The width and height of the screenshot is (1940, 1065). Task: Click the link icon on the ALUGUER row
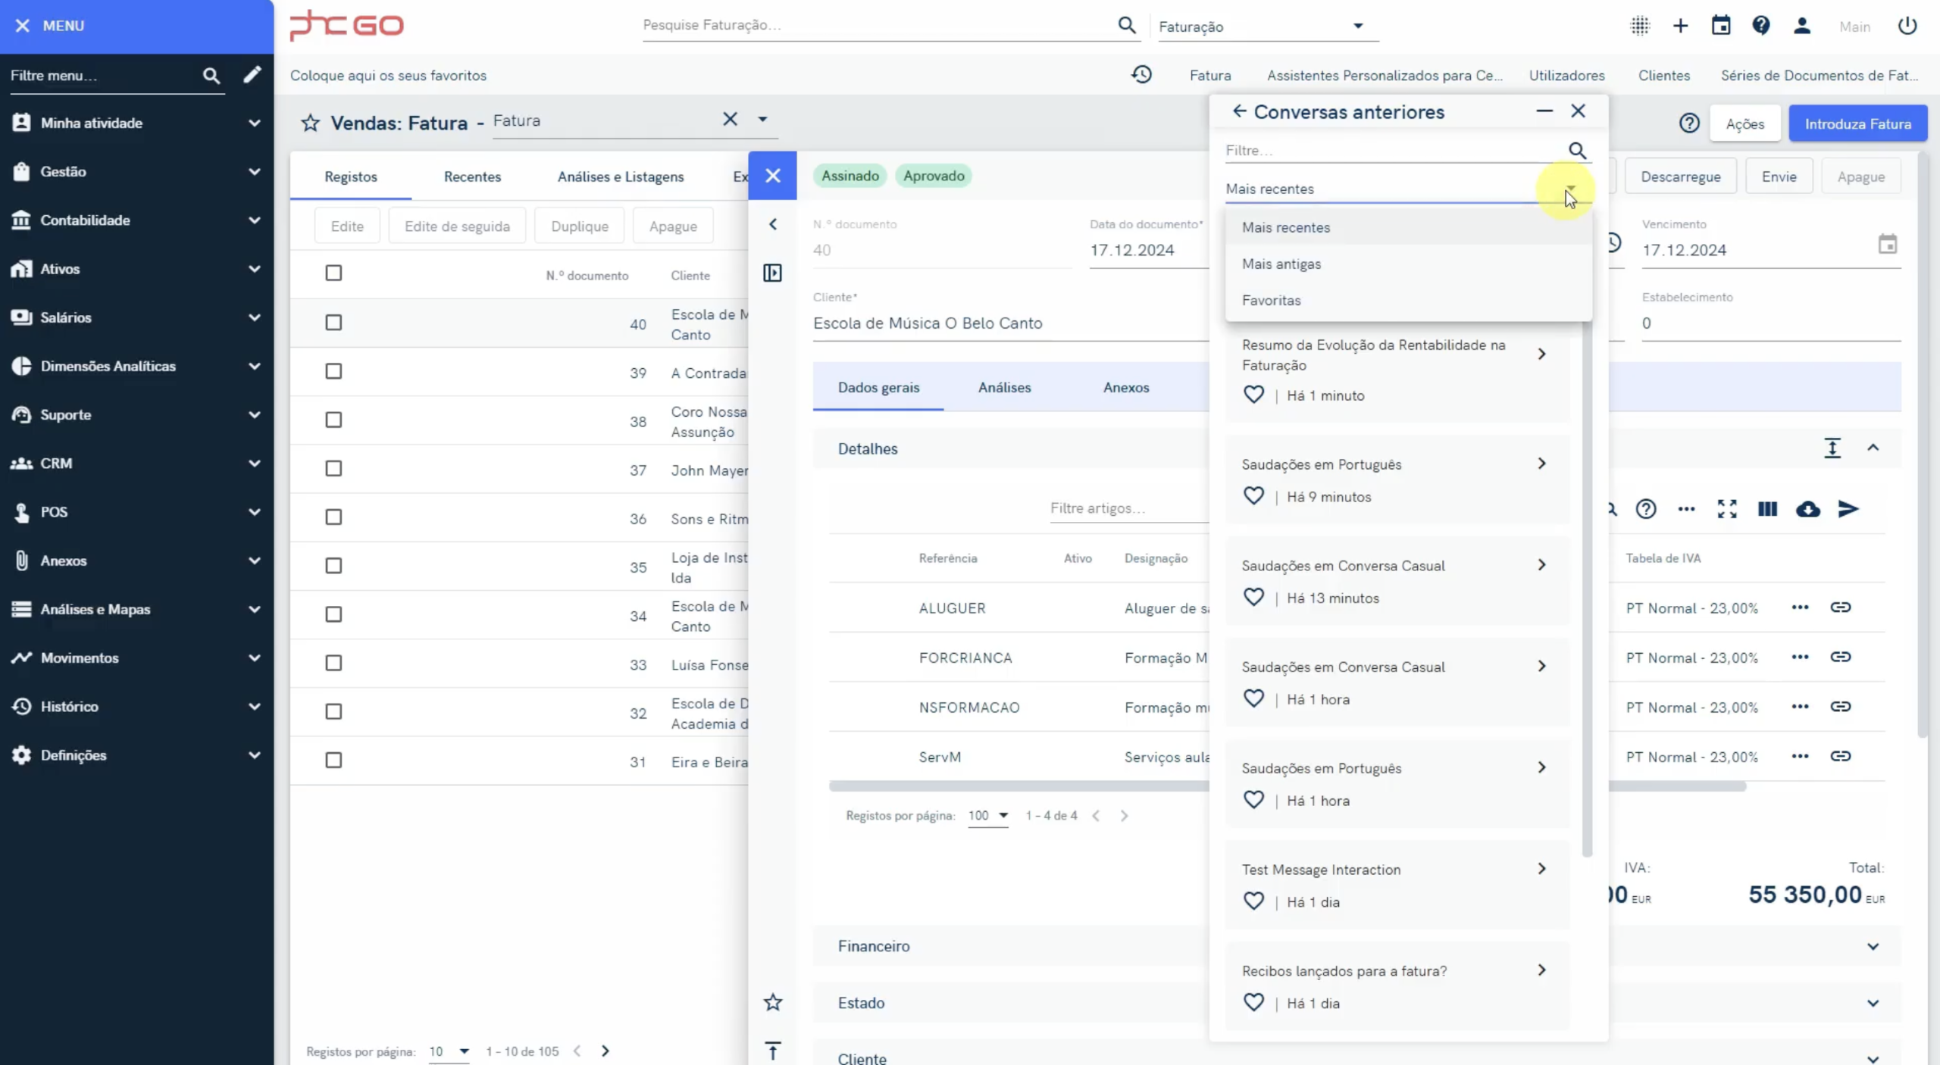[x=1841, y=607]
